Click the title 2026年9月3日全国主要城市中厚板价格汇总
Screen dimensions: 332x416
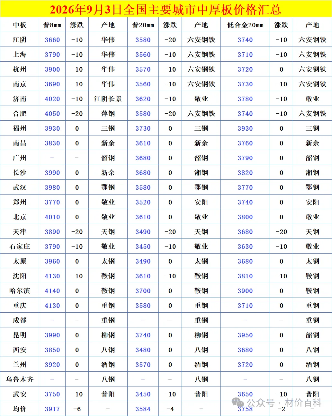(x=166, y=9)
